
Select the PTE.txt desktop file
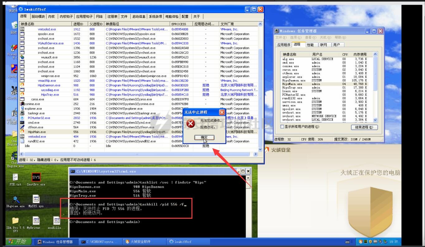pos(15,177)
